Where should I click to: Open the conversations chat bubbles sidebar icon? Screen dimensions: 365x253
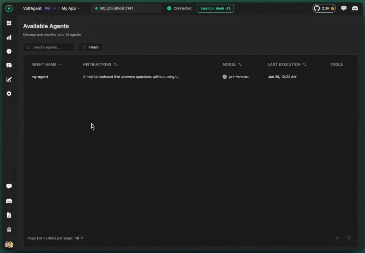9,65
